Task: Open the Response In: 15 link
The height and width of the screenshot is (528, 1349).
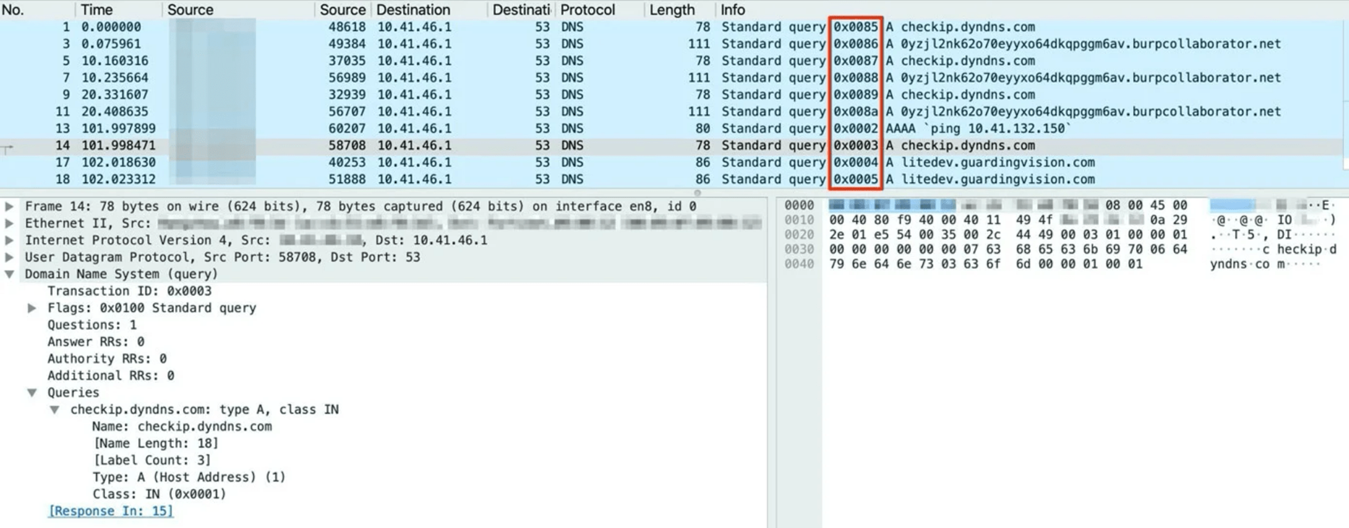Action: pyautogui.click(x=110, y=511)
